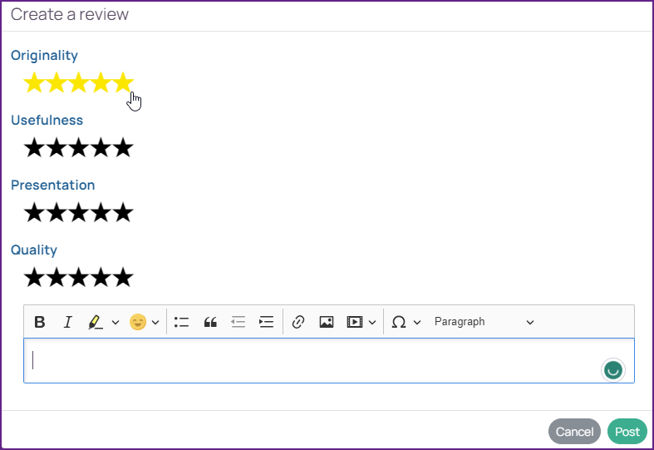Rate Originality one star
The width and height of the screenshot is (654, 450).
point(34,82)
